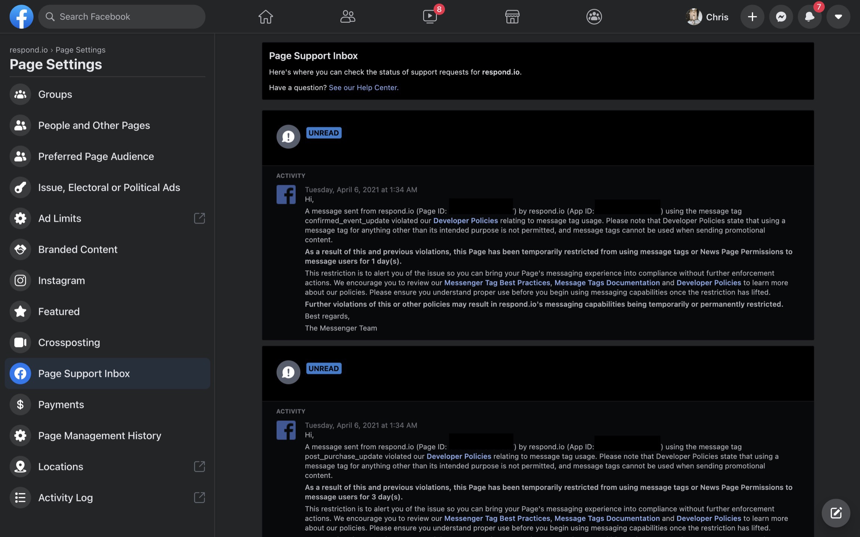Open Branded Content settings
The image size is (860, 537).
click(x=108, y=249)
